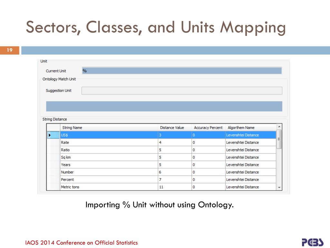Select the Metric tons string name cell

(109, 187)
